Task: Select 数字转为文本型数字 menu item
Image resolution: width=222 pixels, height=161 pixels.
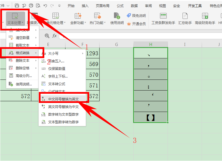Action: tap(62, 114)
